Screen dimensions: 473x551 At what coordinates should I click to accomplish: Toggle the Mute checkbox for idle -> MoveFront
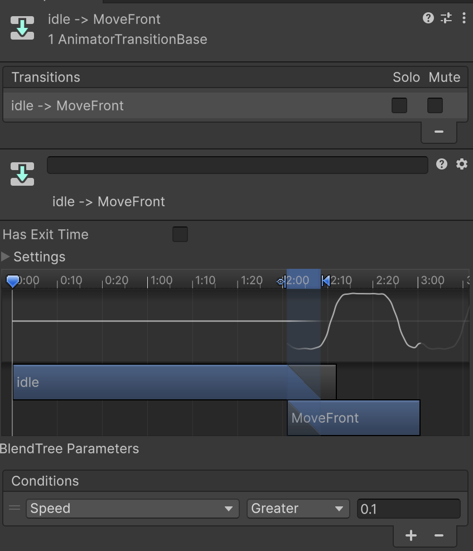(435, 105)
